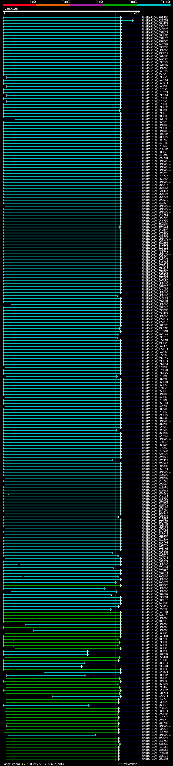Screen dimensions: 173x766
Task: Click the short cyan bar for UniRef100_Q0IY94
Action: (46, 654)
